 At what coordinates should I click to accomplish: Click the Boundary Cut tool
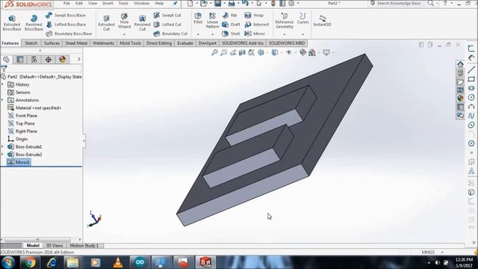(x=170, y=34)
